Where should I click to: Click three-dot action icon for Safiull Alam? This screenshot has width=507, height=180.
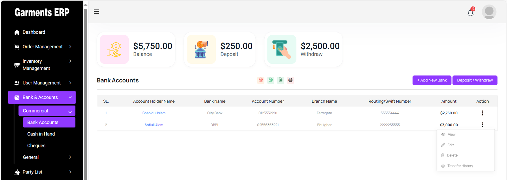click(482, 125)
